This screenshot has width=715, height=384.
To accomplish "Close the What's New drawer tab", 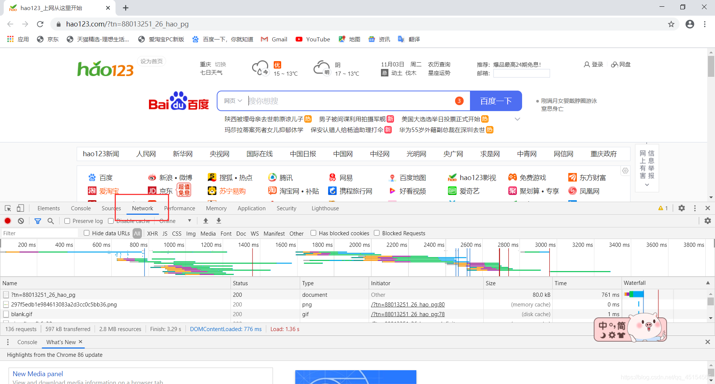I will (x=80, y=342).
